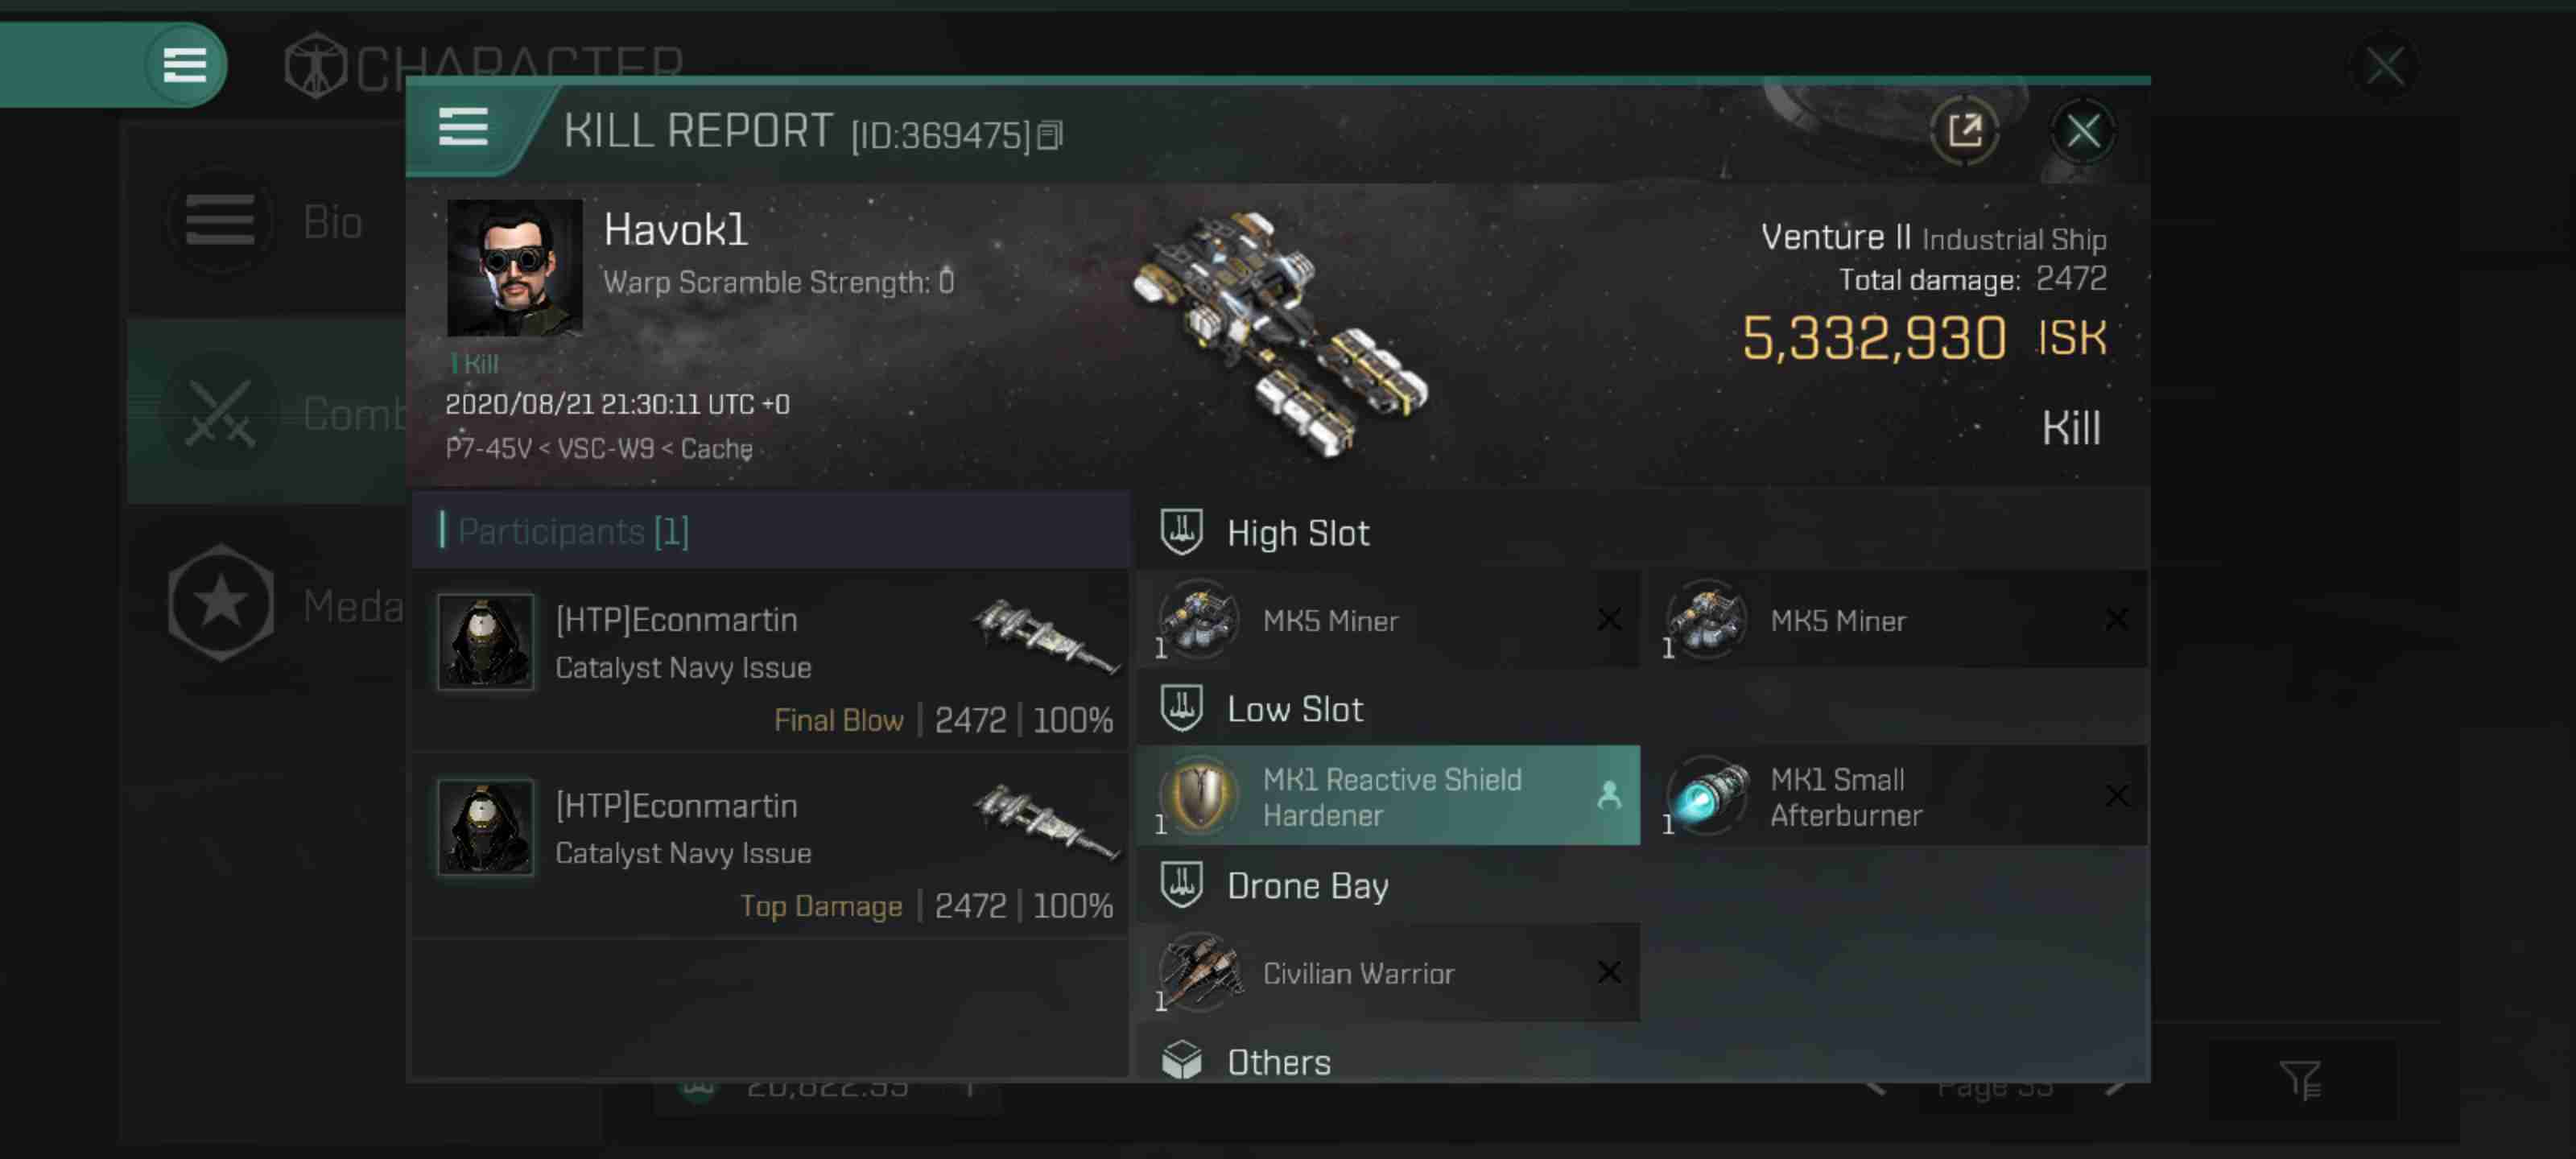Dismiss the Civilian Warrior drone item
Viewport: 2576px width, 1159px height.
pos(1608,971)
